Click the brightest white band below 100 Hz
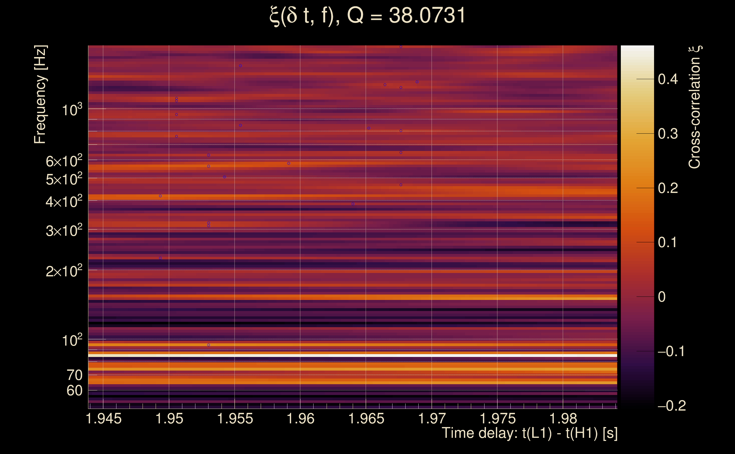735x454 pixels. (352, 355)
